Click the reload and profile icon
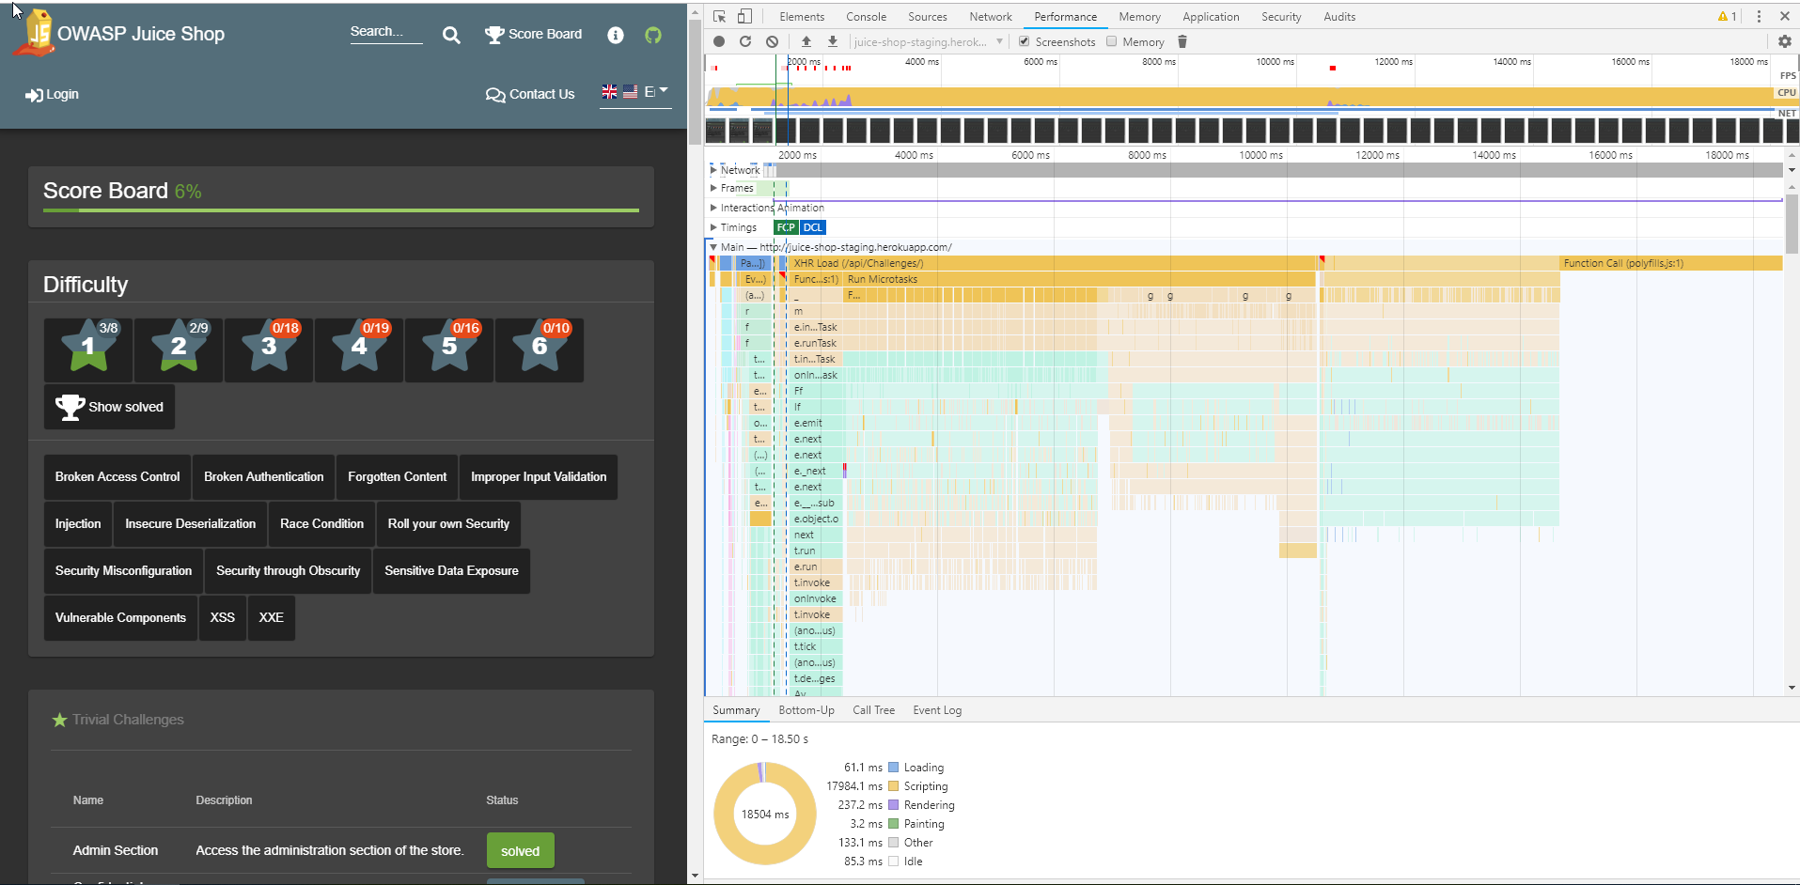 745,41
